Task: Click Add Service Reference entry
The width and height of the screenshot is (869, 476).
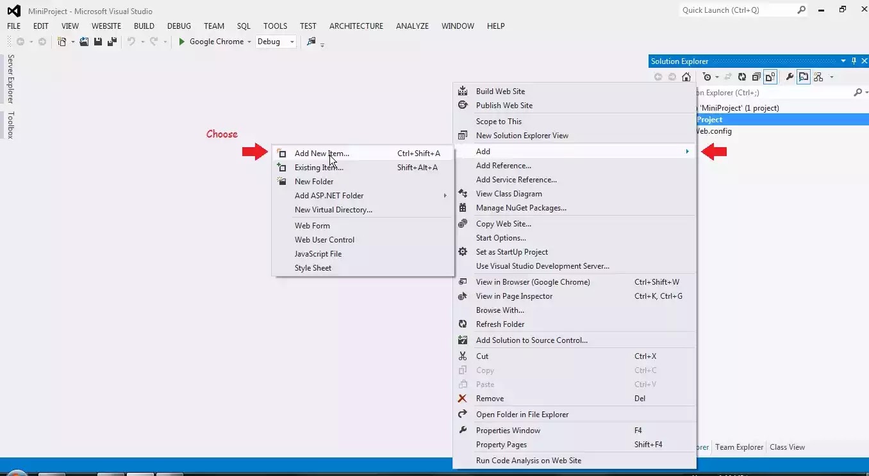Action: click(x=574, y=180)
